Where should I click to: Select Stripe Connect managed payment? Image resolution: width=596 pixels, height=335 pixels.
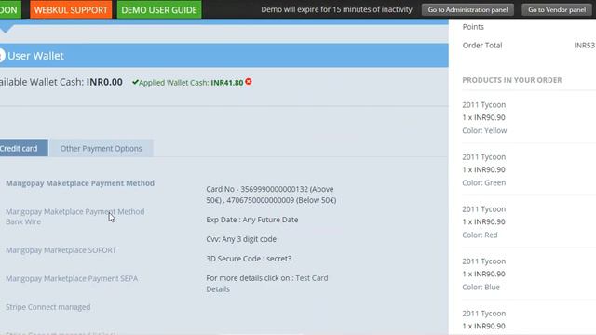[x=47, y=307]
